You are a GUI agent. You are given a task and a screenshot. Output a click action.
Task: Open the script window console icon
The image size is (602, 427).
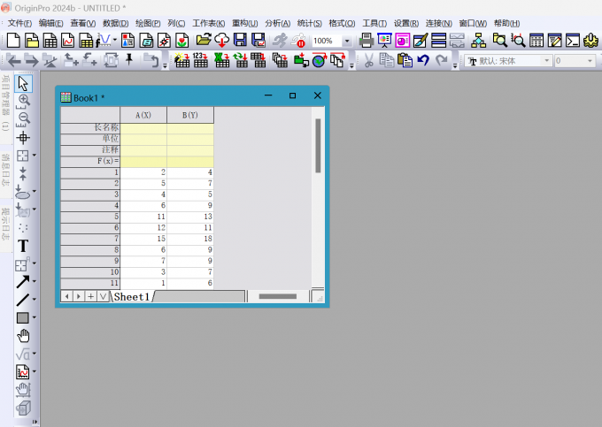tap(573, 41)
